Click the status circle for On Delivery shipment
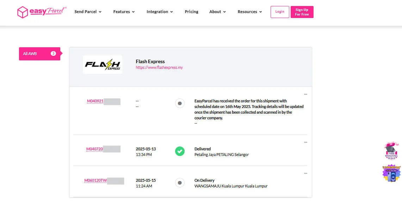Screen dimensions: 402x204 coord(180,183)
